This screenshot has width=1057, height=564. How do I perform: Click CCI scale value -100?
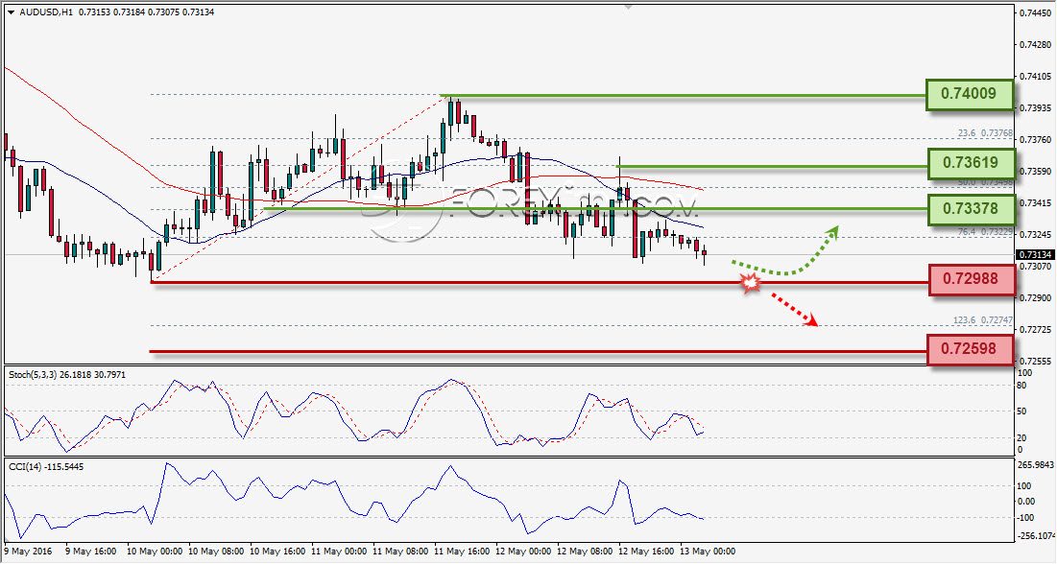click(x=1026, y=518)
